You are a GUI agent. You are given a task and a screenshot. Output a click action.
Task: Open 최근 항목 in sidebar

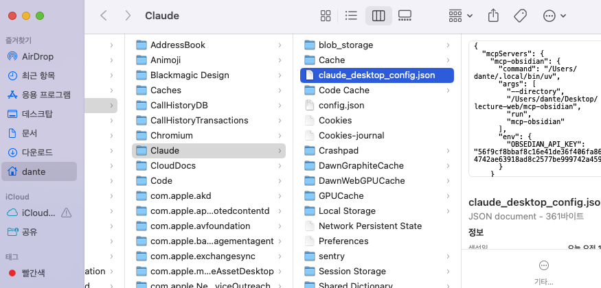click(x=39, y=75)
